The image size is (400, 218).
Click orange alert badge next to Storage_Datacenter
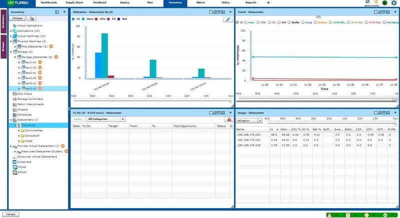(56, 57)
